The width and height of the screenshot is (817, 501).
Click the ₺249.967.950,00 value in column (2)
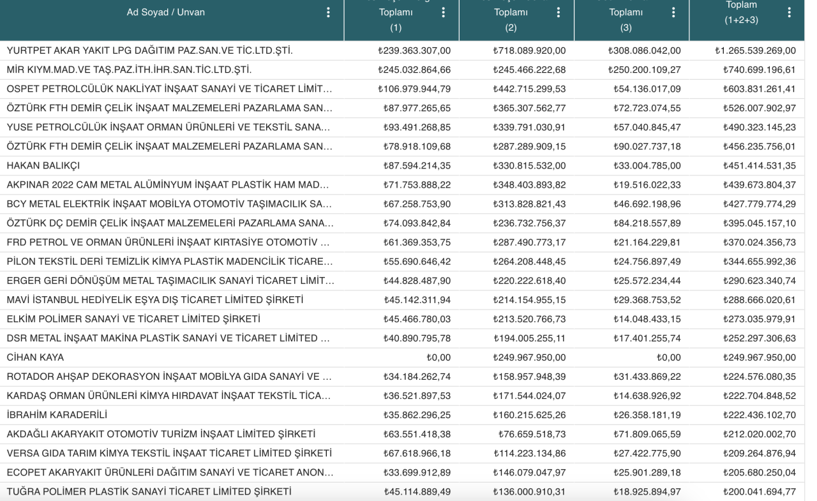[x=529, y=357]
